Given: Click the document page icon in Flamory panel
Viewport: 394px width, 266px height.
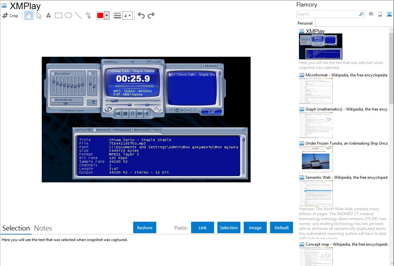Looking at the screenshot, I should tap(380, 14).
